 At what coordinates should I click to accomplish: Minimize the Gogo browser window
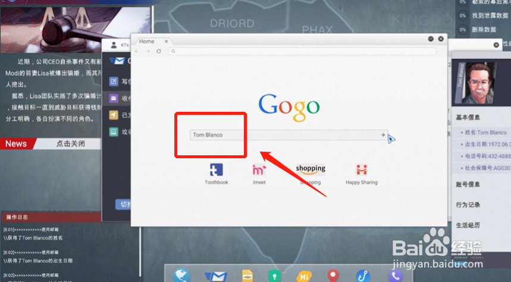point(431,39)
